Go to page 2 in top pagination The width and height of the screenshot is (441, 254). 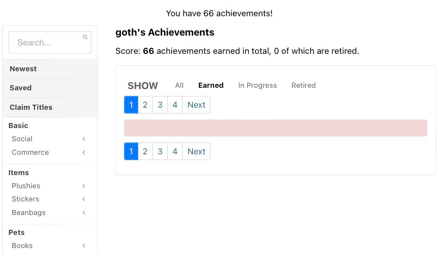145,105
